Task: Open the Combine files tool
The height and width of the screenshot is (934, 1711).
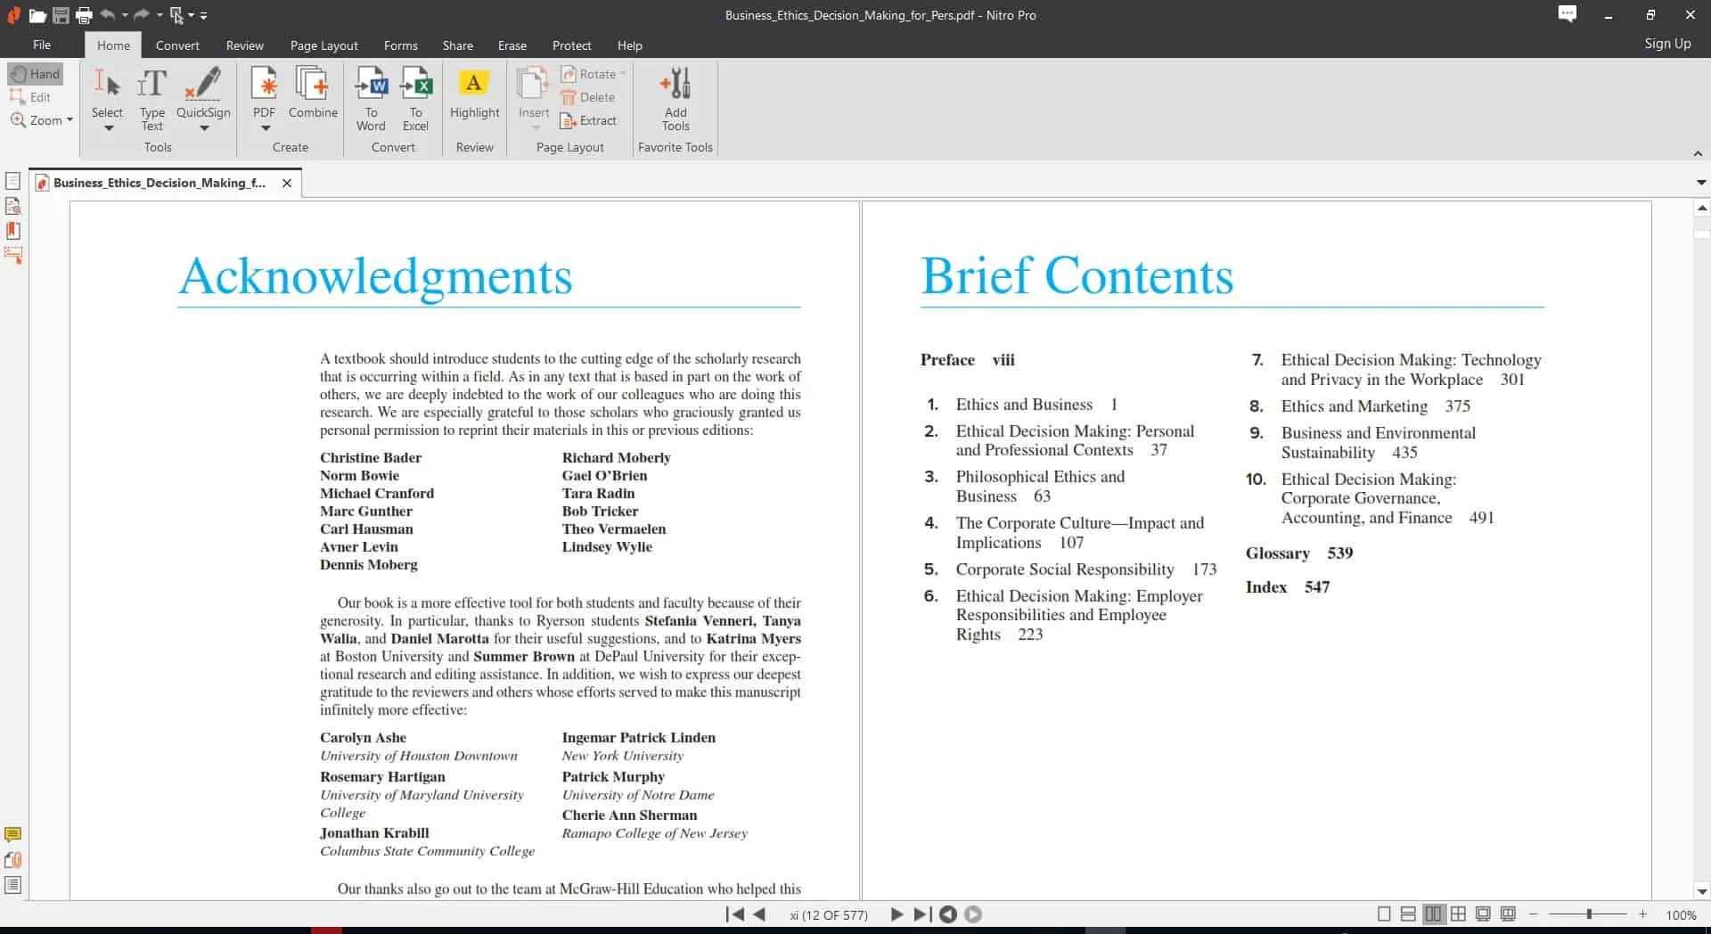Action: click(x=313, y=86)
